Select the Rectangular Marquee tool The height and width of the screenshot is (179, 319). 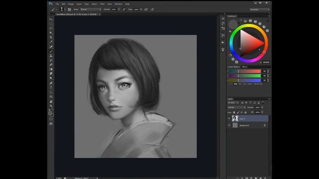click(51, 24)
